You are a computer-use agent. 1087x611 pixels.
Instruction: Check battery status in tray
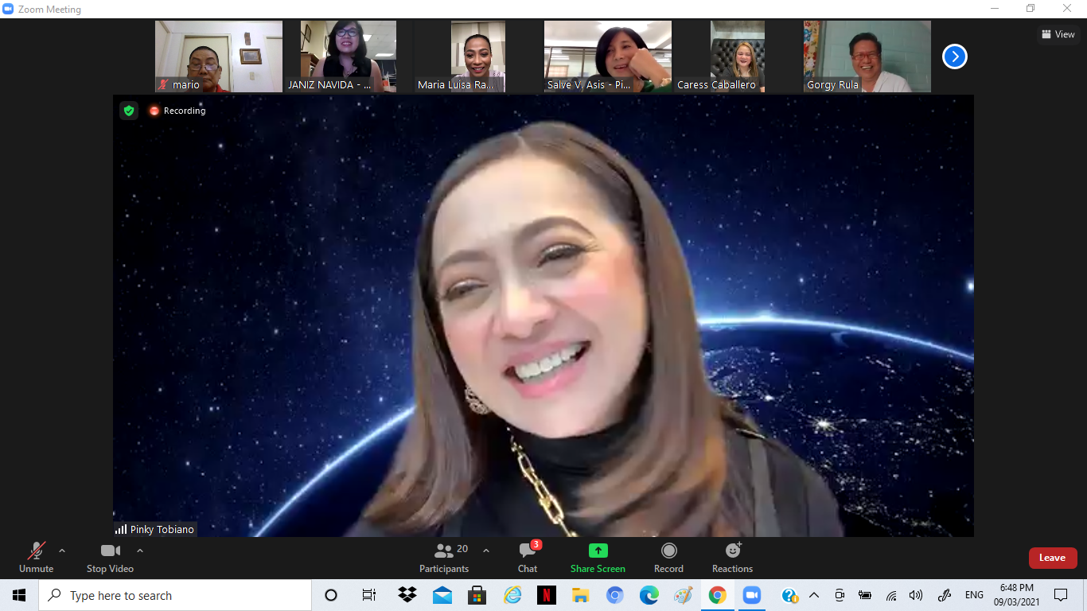(x=865, y=595)
